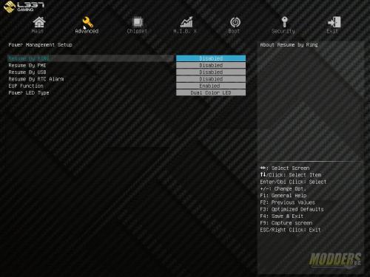Toggle EUP Function Enabled value

[211, 86]
